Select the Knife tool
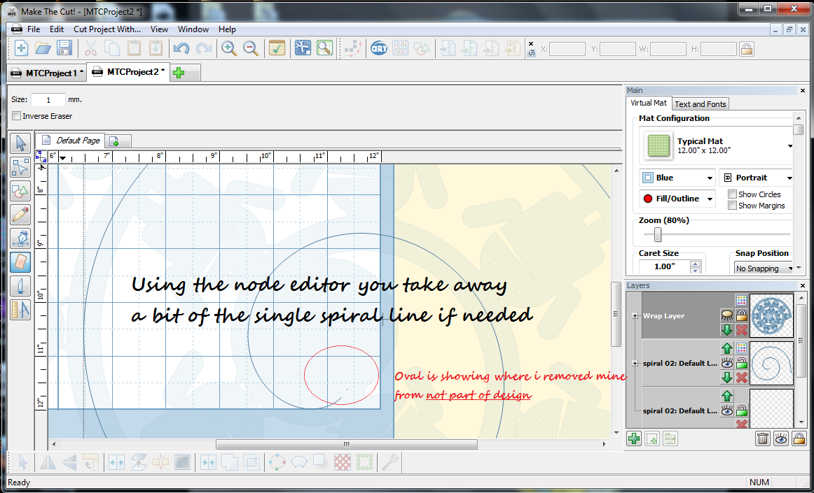The width and height of the screenshot is (814, 493). (x=20, y=286)
